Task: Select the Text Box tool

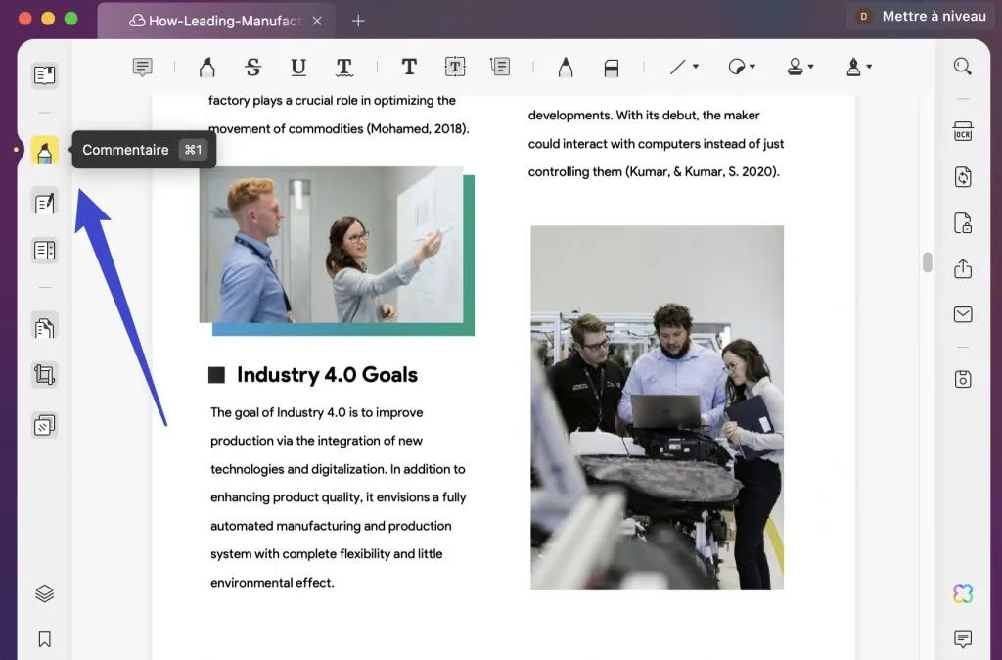Action: 454,67
